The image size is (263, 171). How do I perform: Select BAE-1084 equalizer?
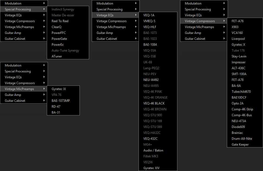point(158,45)
